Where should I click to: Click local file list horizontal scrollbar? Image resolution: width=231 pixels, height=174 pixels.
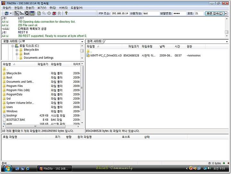click(x=35, y=127)
